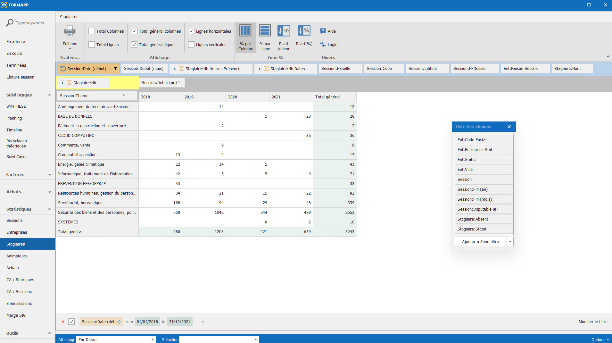Viewport: 612px width, 343px height.
Task: Click sort icon on Session:Debut (an)
Action: pyautogui.click(x=180, y=83)
